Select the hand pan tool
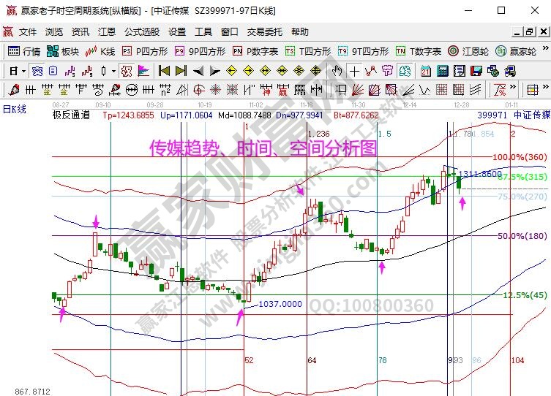Screen dimensions: 551x396 pyautogui.click(x=337, y=71)
